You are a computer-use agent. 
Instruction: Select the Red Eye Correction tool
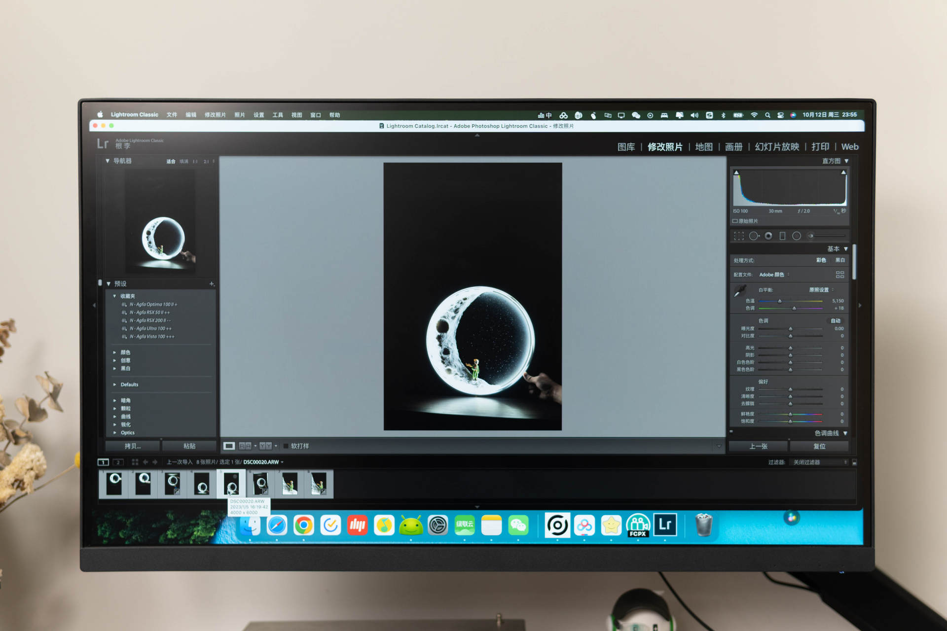768,236
